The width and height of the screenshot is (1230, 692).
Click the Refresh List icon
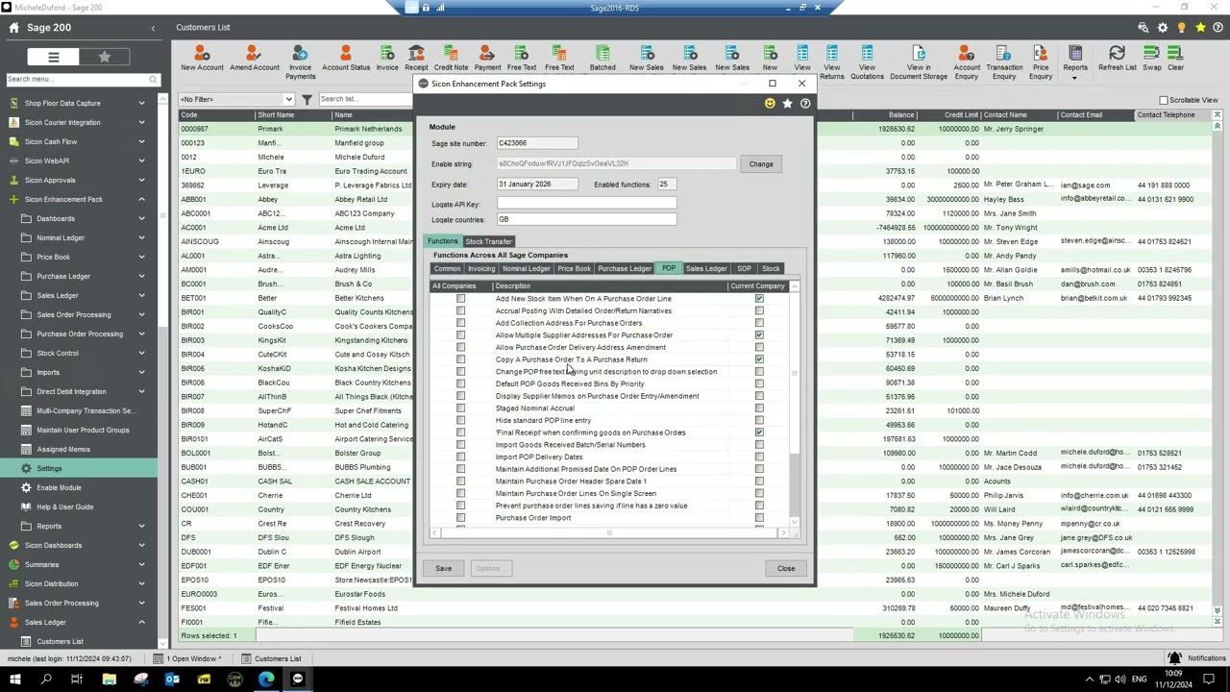coord(1117,59)
